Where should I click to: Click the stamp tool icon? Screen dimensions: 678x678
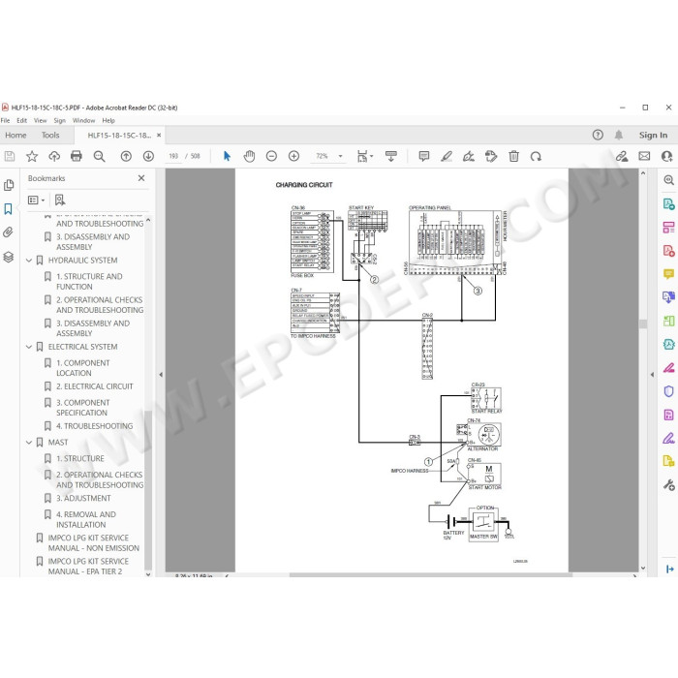click(x=491, y=156)
